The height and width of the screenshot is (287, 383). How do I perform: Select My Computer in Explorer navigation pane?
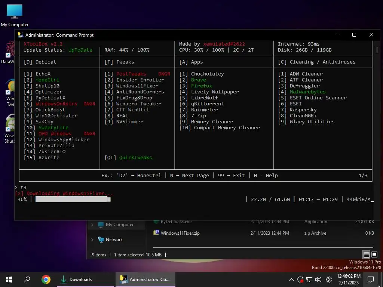click(120, 225)
